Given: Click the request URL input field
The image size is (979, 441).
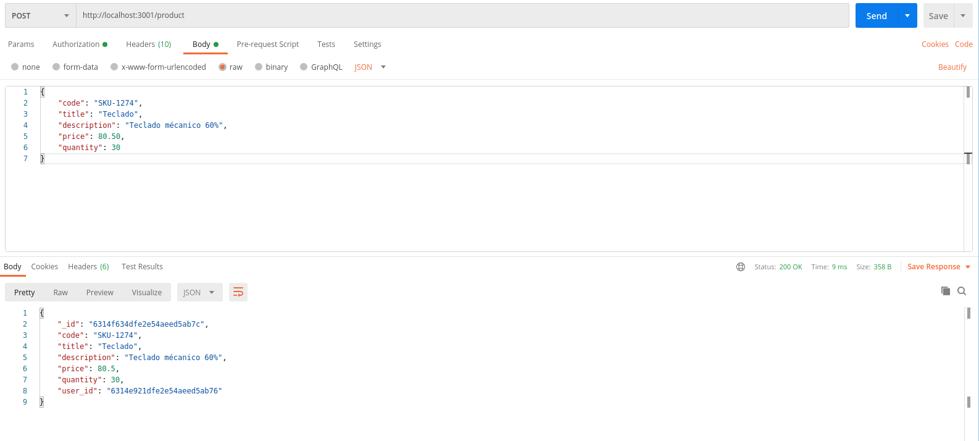Looking at the screenshot, I should 462,15.
